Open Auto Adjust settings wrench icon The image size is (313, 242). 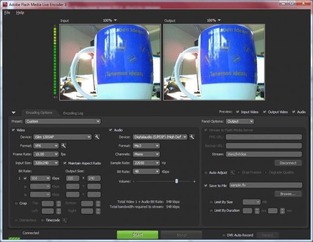point(232,172)
